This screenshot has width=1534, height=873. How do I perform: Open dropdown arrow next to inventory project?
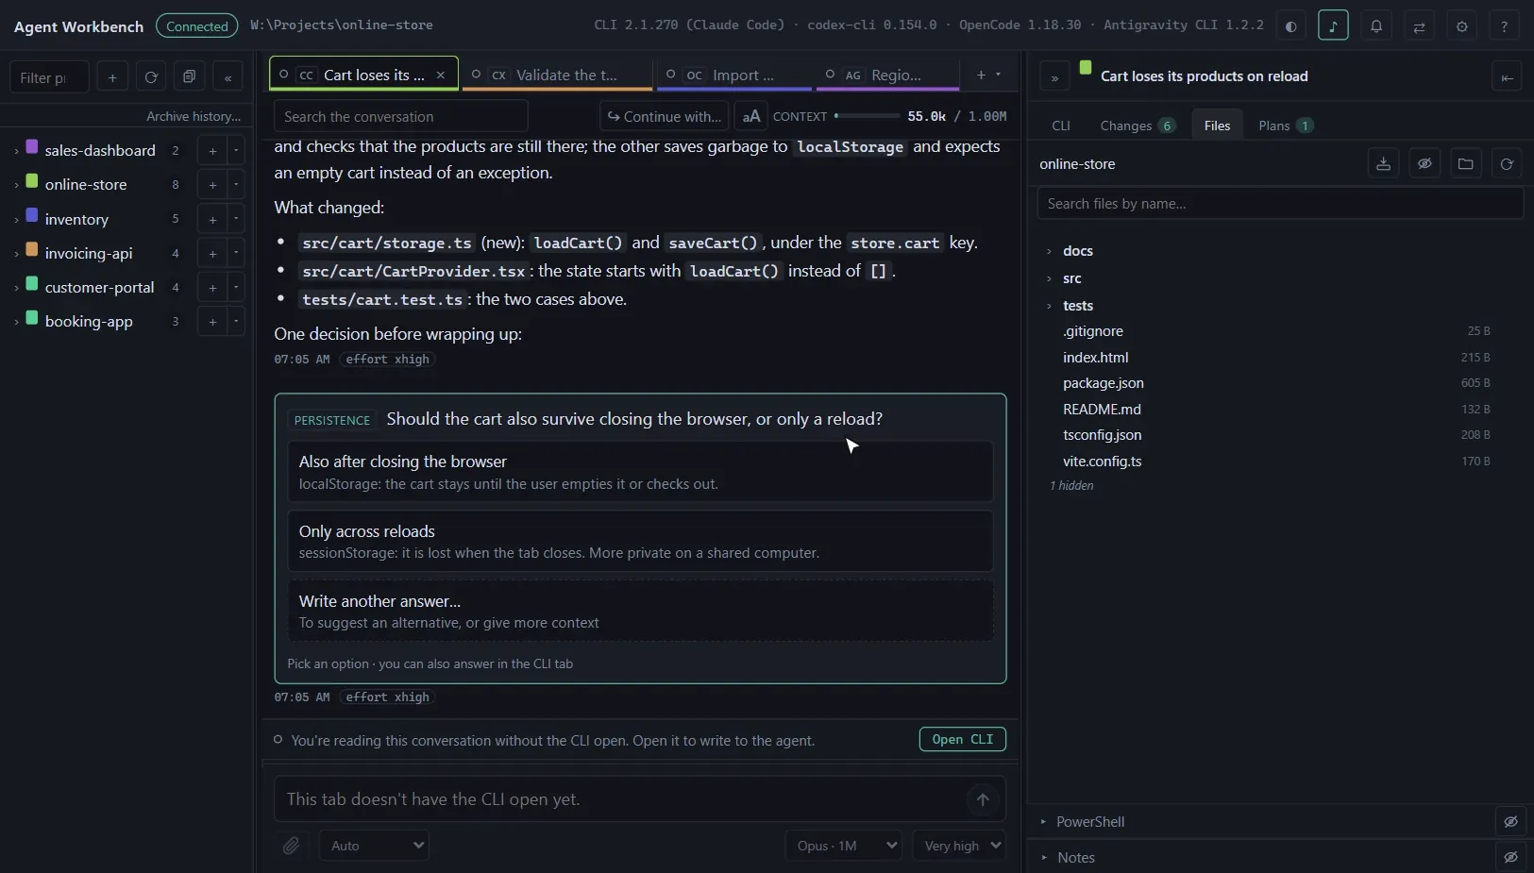click(x=236, y=219)
